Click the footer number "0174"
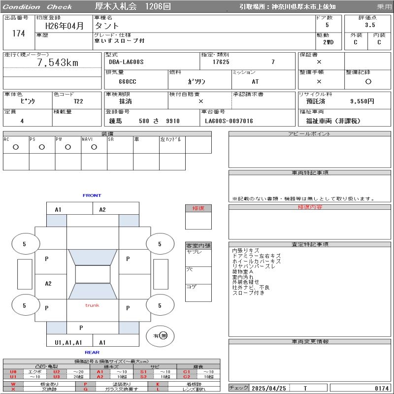The width and height of the screenshot is (394, 394). [x=382, y=388]
